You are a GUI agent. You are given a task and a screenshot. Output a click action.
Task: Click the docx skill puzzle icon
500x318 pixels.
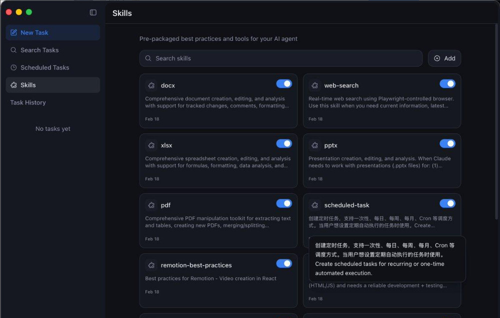click(x=151, y=85)
